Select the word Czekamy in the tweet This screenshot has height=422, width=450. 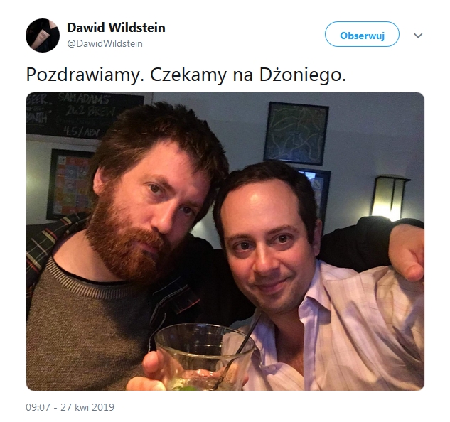coord(188,75)
